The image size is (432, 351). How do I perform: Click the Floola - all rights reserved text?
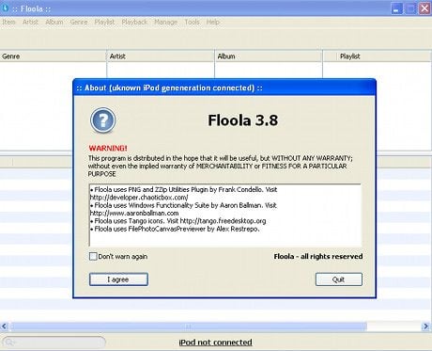click(318, 256)
